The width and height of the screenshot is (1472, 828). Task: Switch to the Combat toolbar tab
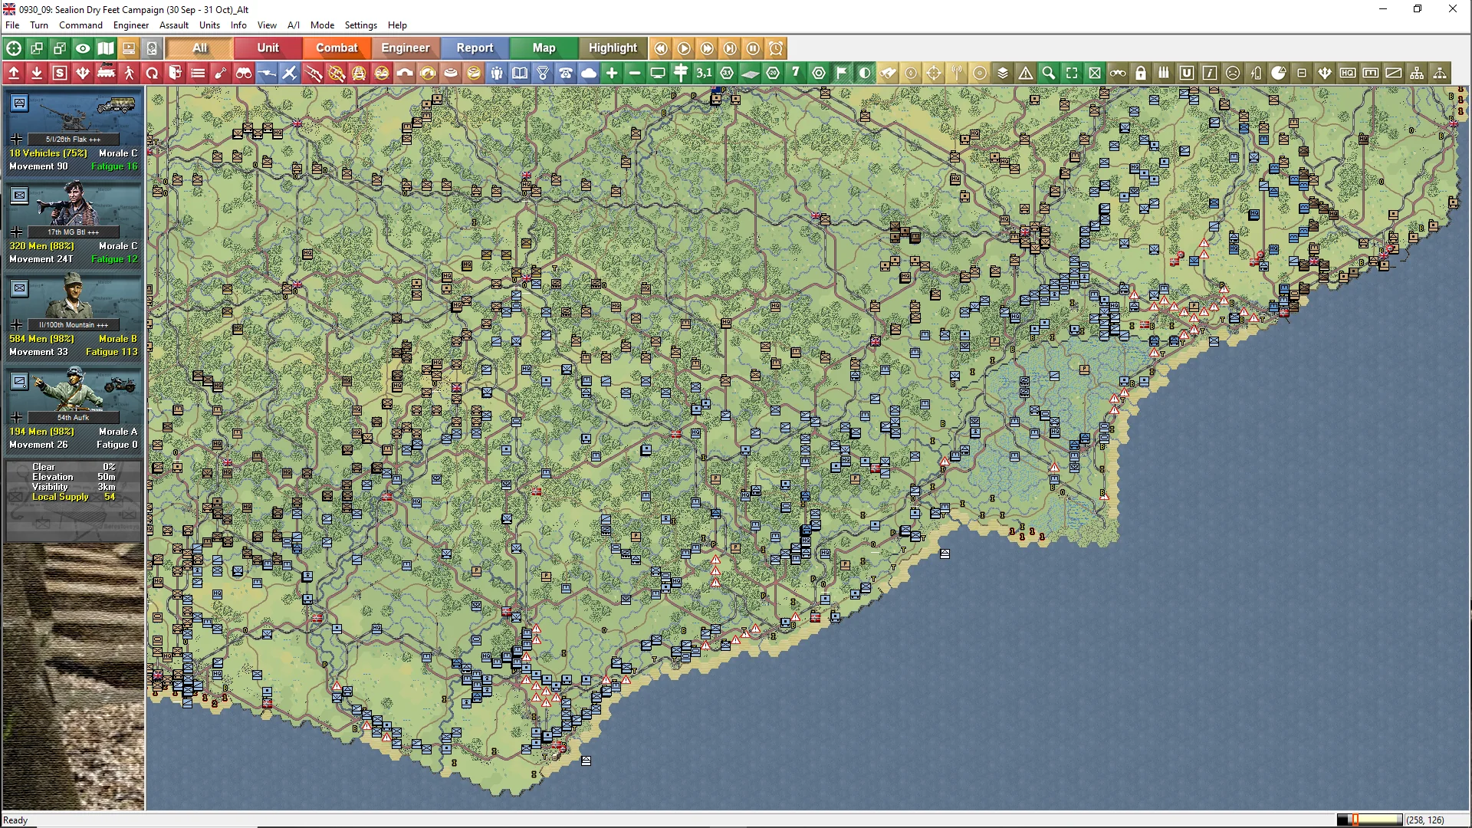click(337, 48)
